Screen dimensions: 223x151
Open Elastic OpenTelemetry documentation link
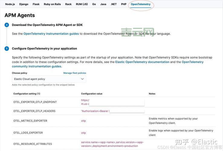tap(142, 62)
